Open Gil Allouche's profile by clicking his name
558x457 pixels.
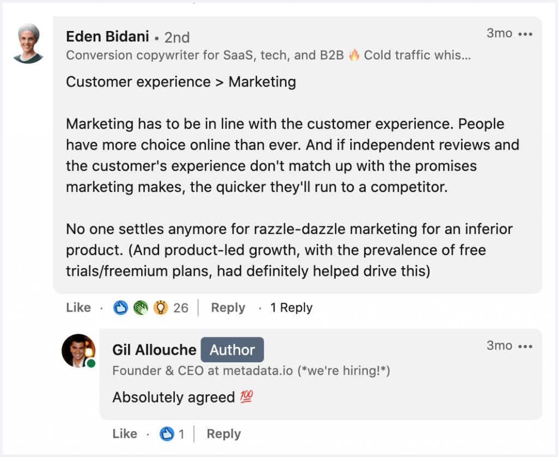(154, 350)
